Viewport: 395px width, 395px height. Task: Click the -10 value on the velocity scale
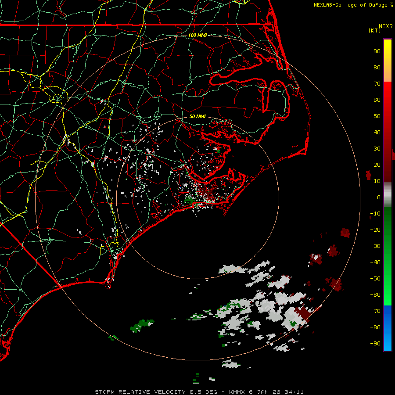pos(375,214)
